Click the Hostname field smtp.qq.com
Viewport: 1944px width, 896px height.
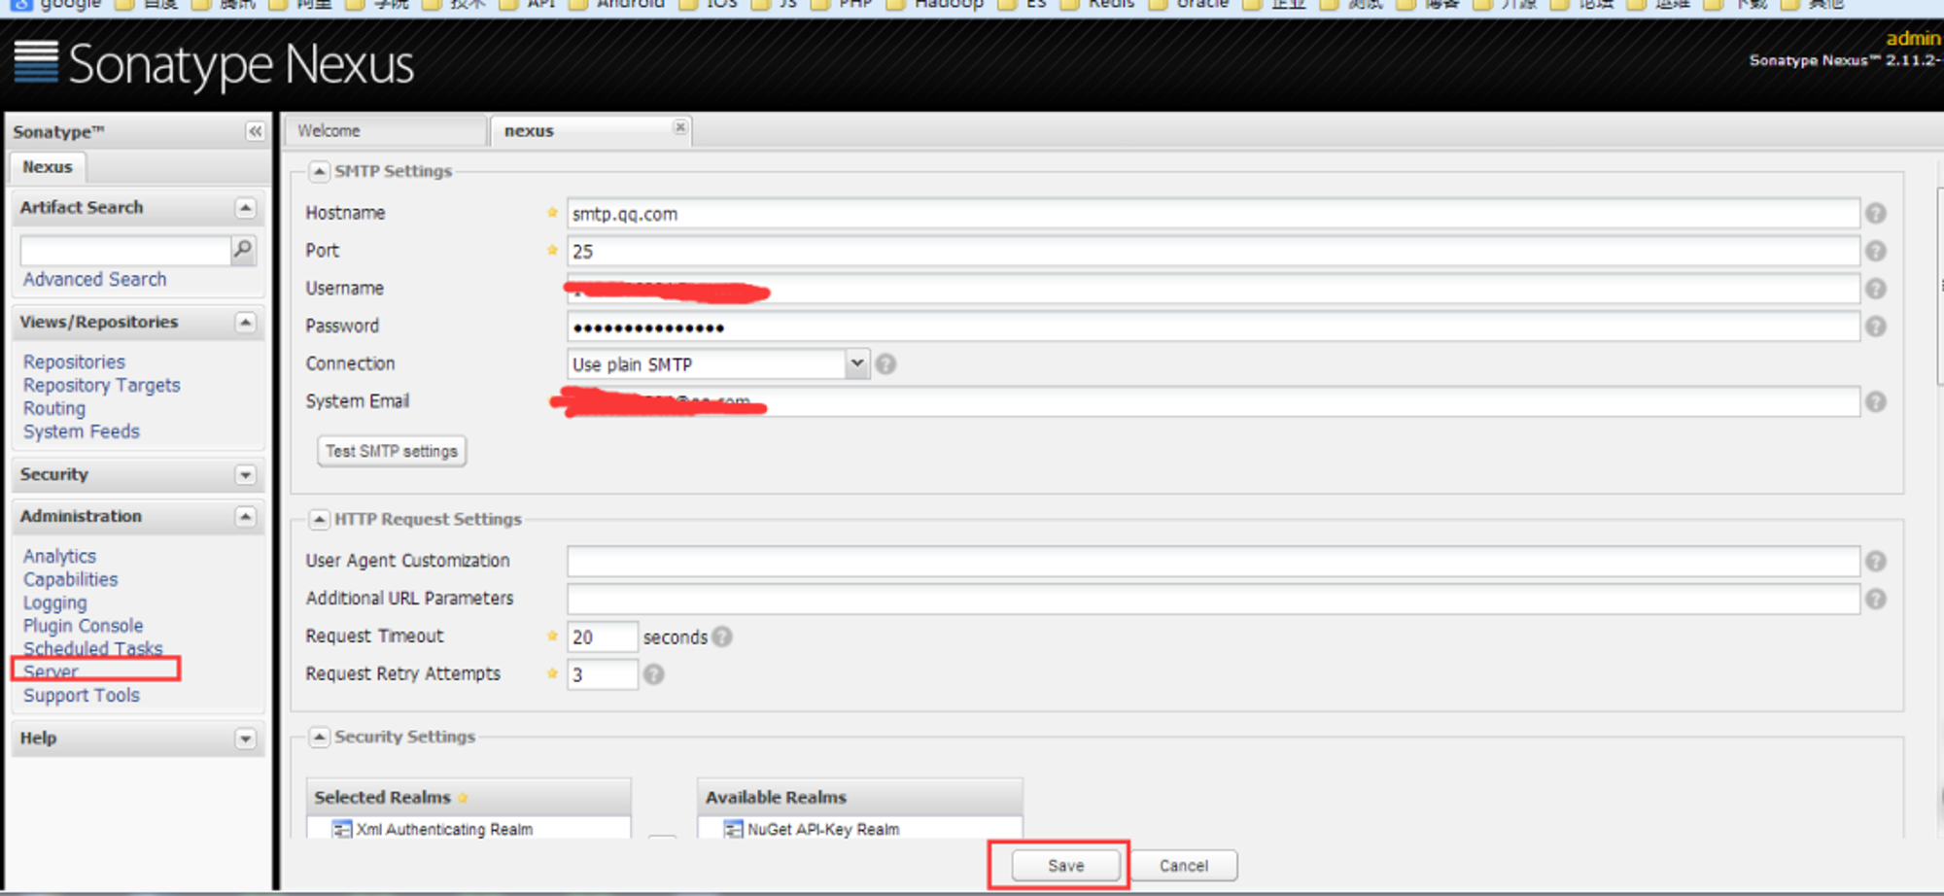tap(1213, 214)
